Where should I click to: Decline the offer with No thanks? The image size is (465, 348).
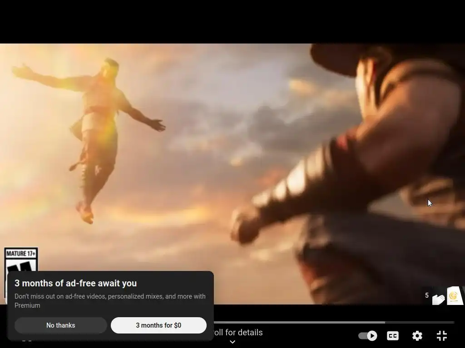coord(60,325)
